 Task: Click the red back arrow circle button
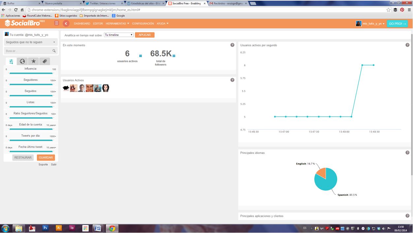(x=66, y=23)
